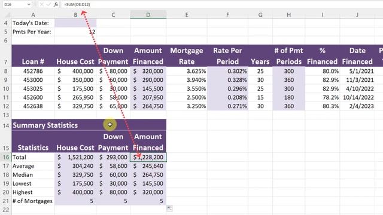Click the "Loan #" header cell
The height and width of the screenshot is (215, 383).
[x=33, y=56]
